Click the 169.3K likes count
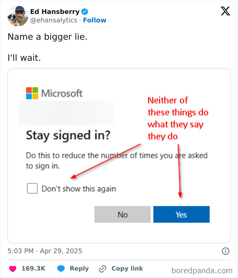The width and height of the screenshot is (238, 278). pyautogui.click(x=33, y=268)
